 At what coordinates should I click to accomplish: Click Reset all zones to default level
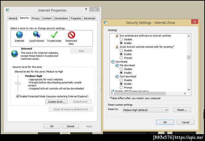click(71, 109)
